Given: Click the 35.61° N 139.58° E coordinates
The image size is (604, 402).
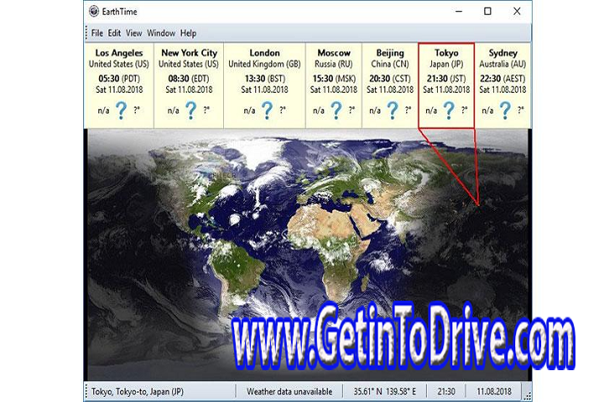Looking at the screenshot, I should 385,392.
